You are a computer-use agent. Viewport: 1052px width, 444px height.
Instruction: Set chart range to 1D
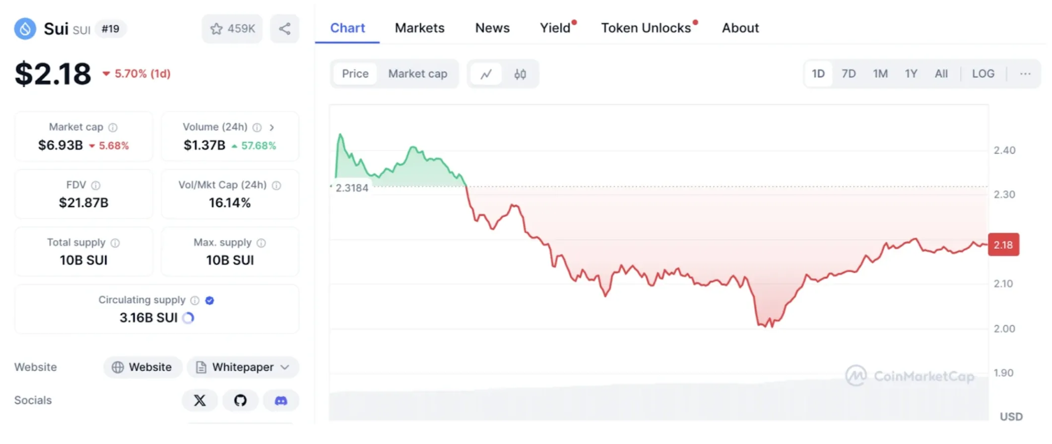pyautogui.click(x=818, y=74)
